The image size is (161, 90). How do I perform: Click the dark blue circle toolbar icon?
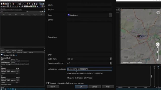41,6
